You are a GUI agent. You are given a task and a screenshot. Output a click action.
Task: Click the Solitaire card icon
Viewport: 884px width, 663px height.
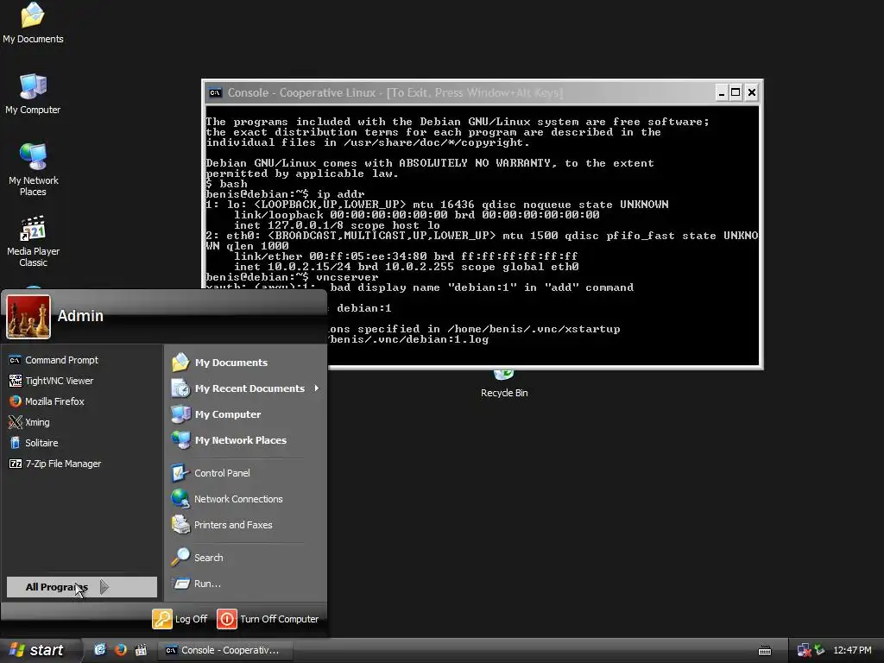pyautogui.click(x=16, y=443)
